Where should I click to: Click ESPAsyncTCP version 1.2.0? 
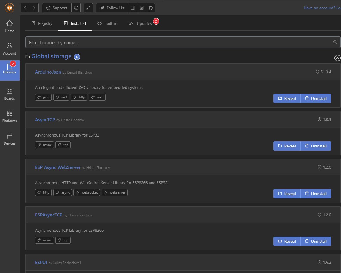coord(325,215)
